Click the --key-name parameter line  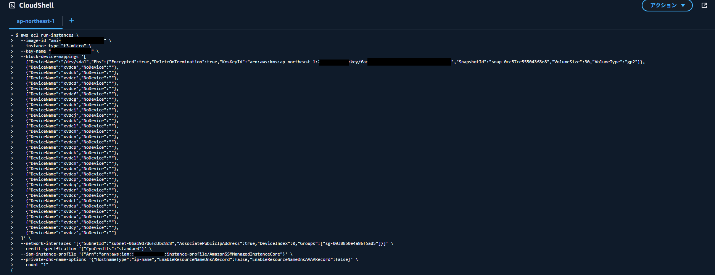coord(60,51)
